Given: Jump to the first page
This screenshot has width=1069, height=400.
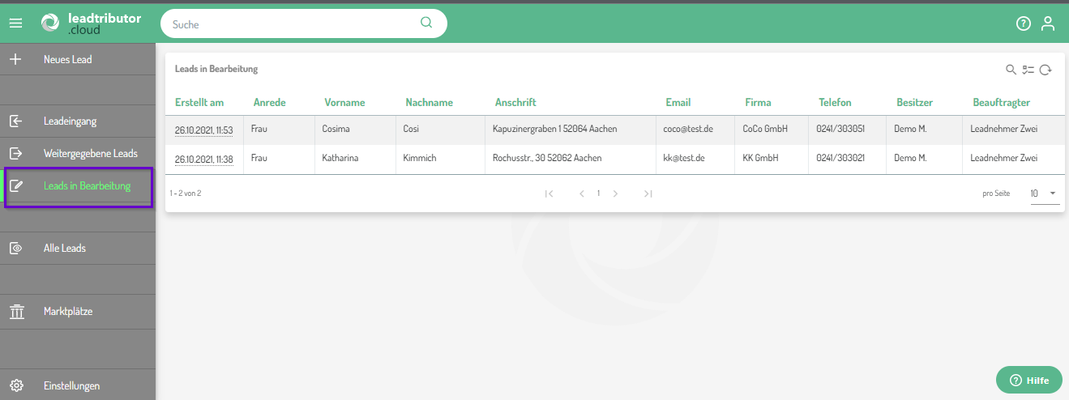Looking at the screenshot, I should [x=549, y=194].
